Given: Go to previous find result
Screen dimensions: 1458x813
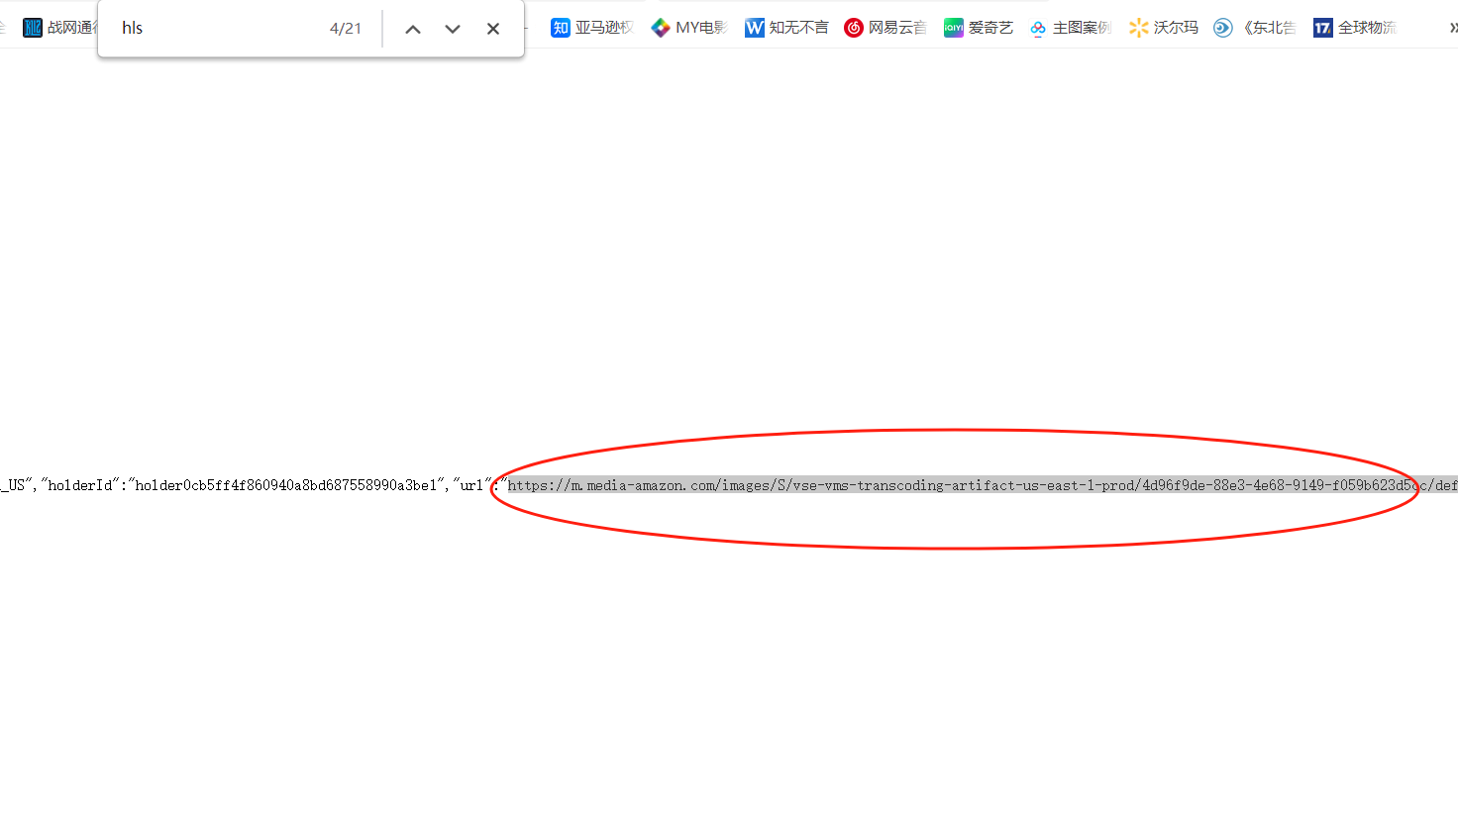Looking at the screenshot, I should [413, 29].
